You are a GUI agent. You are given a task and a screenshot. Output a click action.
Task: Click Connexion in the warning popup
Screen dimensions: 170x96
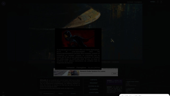(70, 68)
